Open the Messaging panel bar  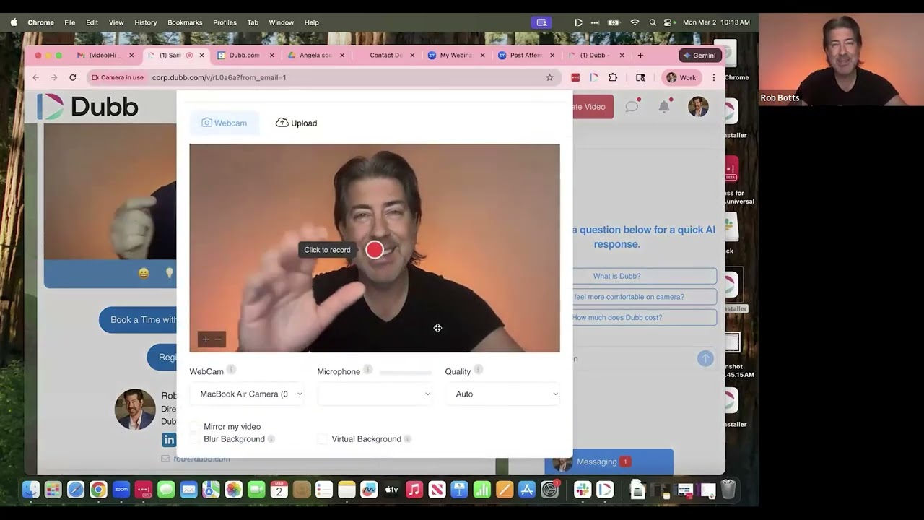click(x=609, y=461)
